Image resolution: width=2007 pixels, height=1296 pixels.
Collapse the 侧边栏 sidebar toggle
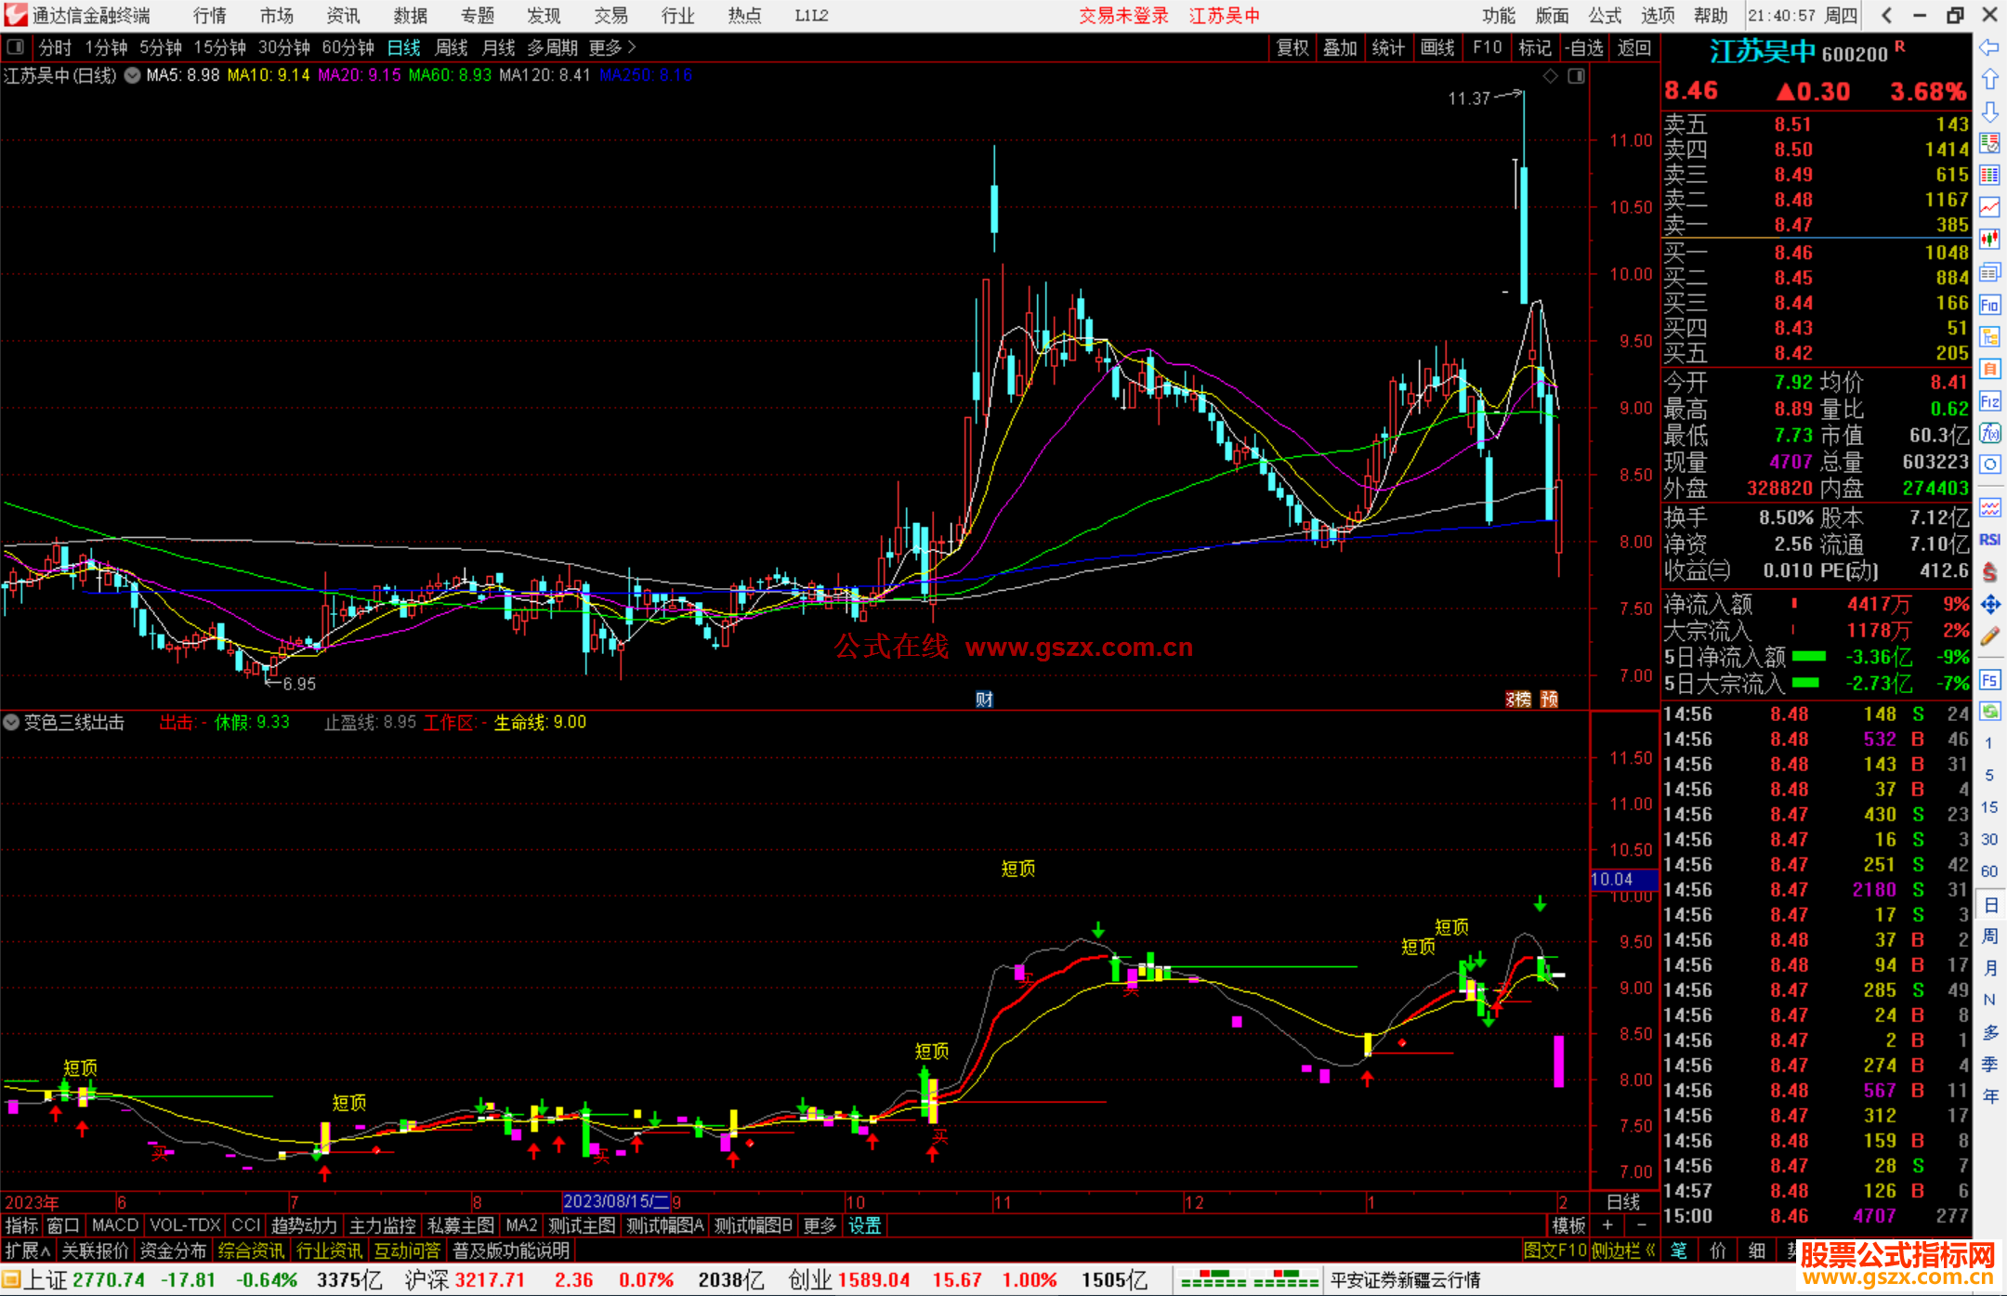point(1623,1250)
